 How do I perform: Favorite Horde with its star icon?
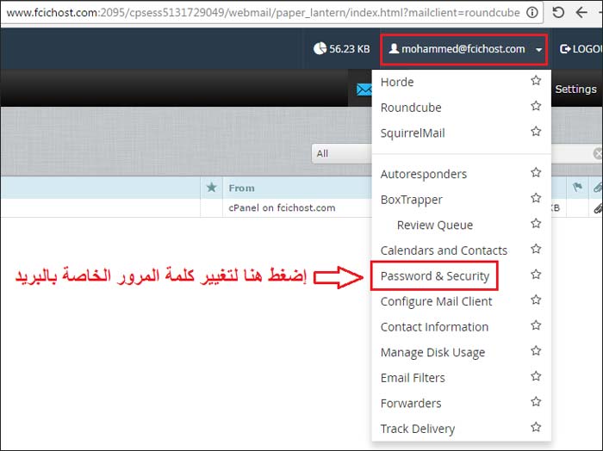536,81
